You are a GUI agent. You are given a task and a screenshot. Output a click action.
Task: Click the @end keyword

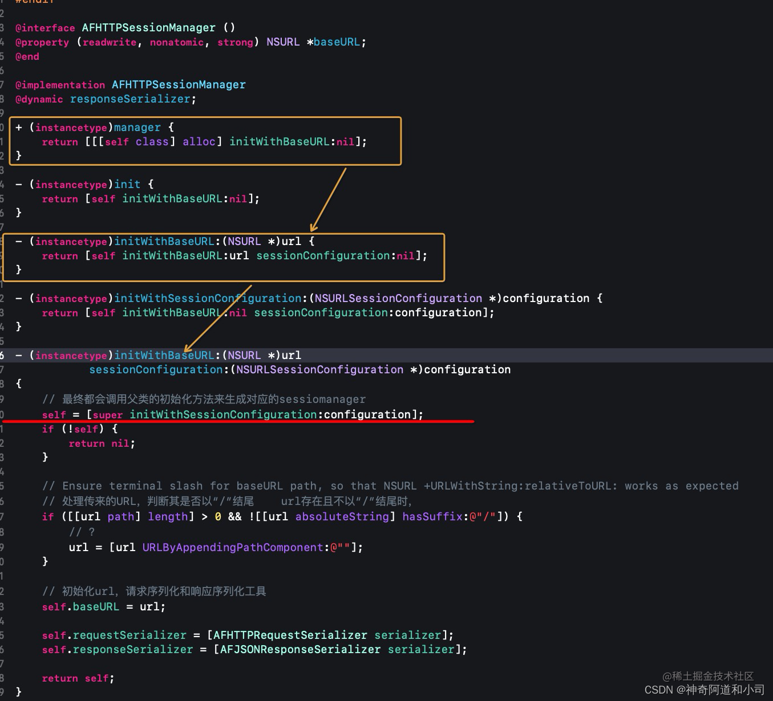point(27,56)
